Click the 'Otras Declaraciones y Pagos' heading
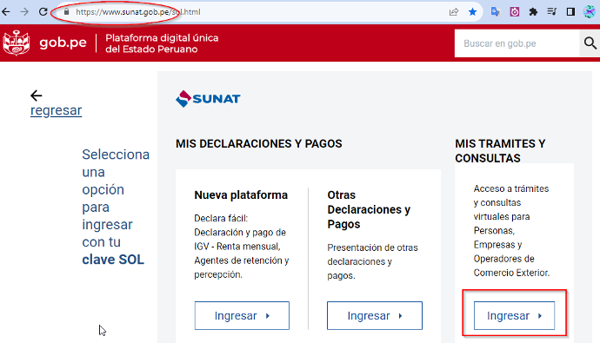 (369, 209)
